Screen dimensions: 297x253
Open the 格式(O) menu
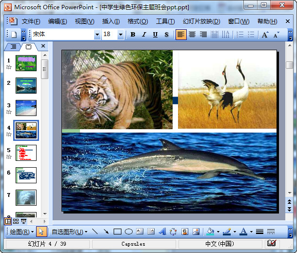138,21
